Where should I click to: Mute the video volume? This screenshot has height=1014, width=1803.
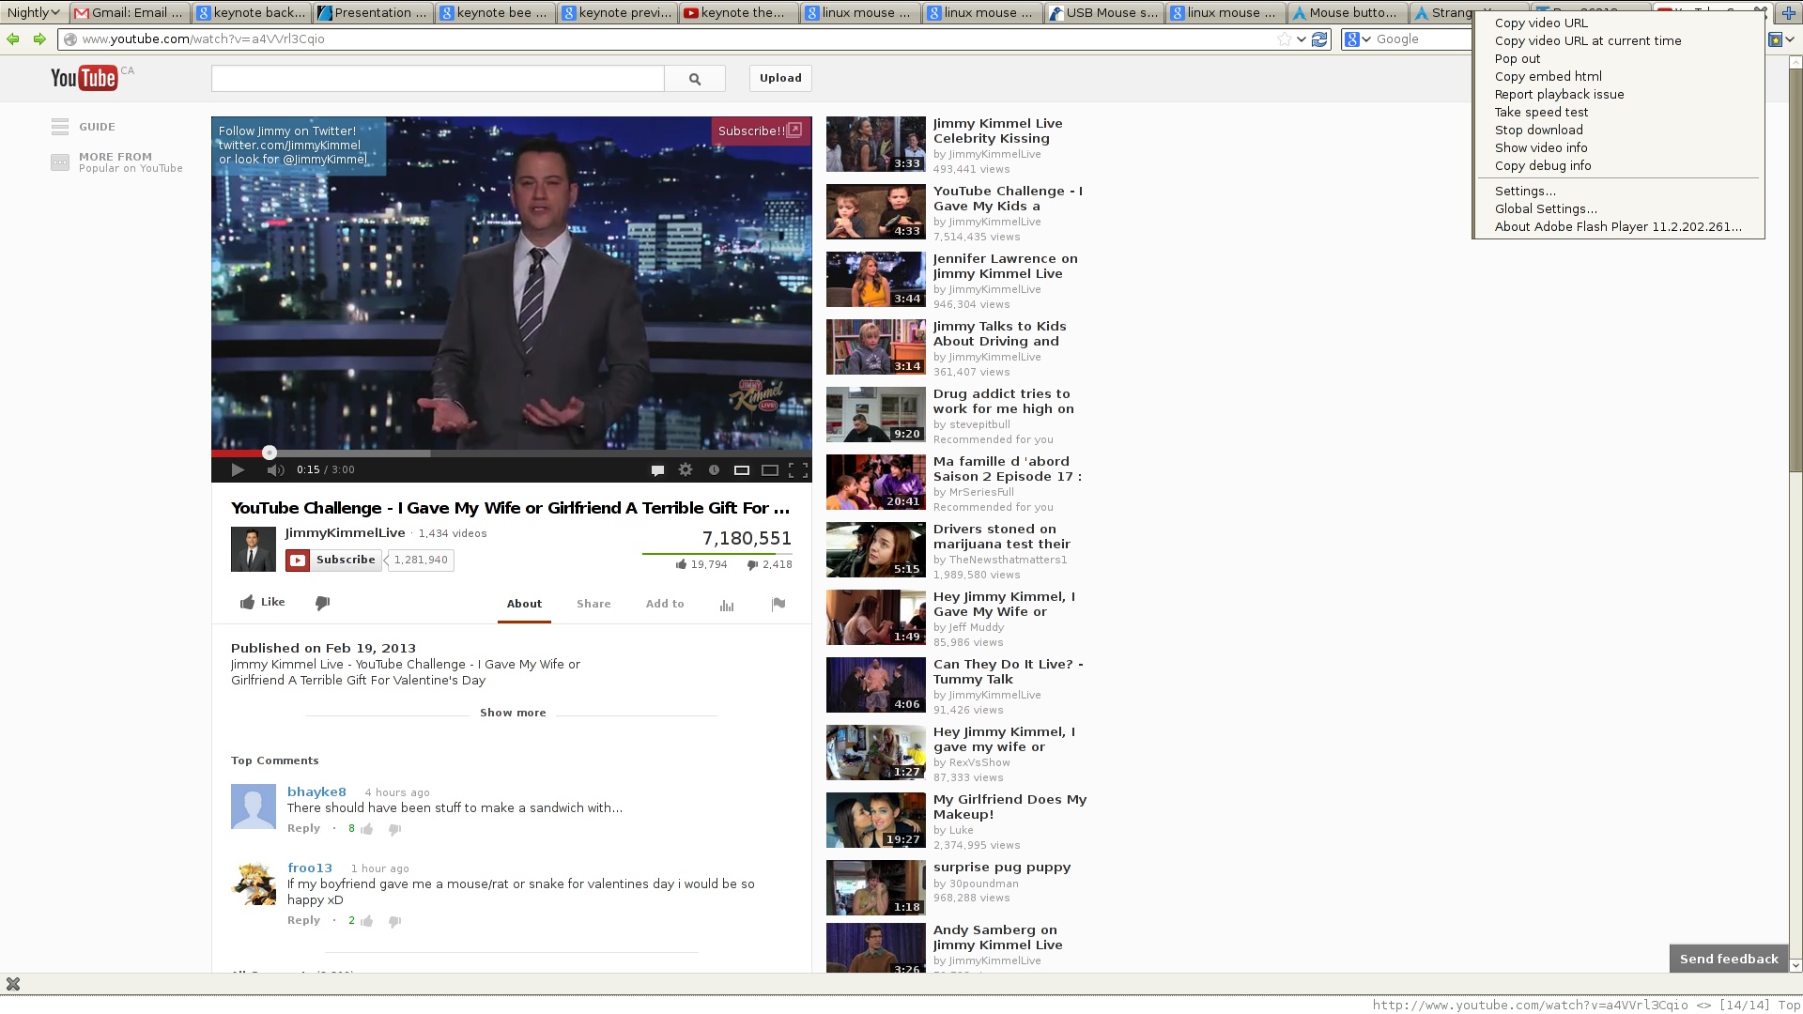click(x=274, y=470)
